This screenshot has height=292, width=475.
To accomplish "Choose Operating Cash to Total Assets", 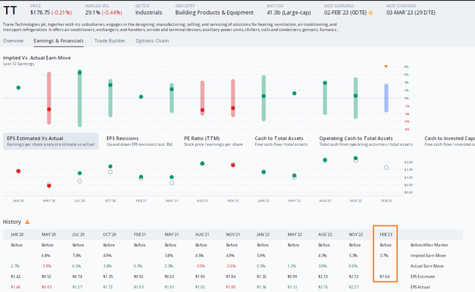I will coord(366,141).
